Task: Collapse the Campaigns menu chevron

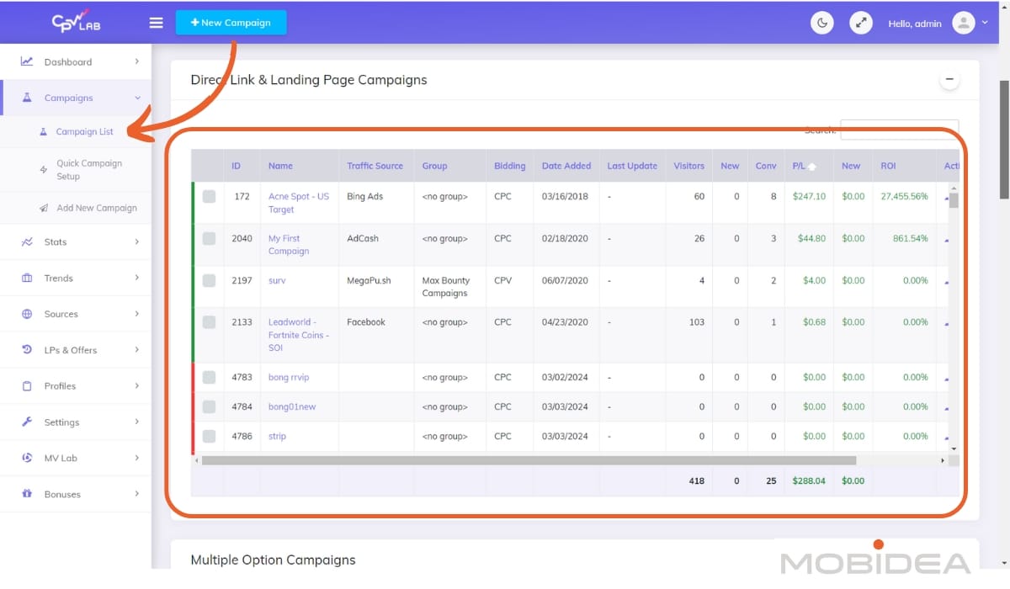Action: tap(137, 98)
